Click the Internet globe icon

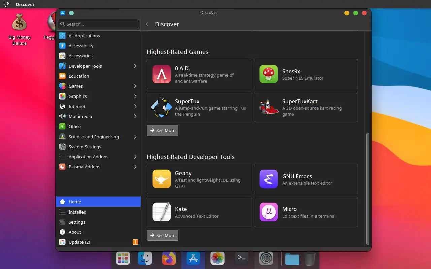tap(62, 106)
